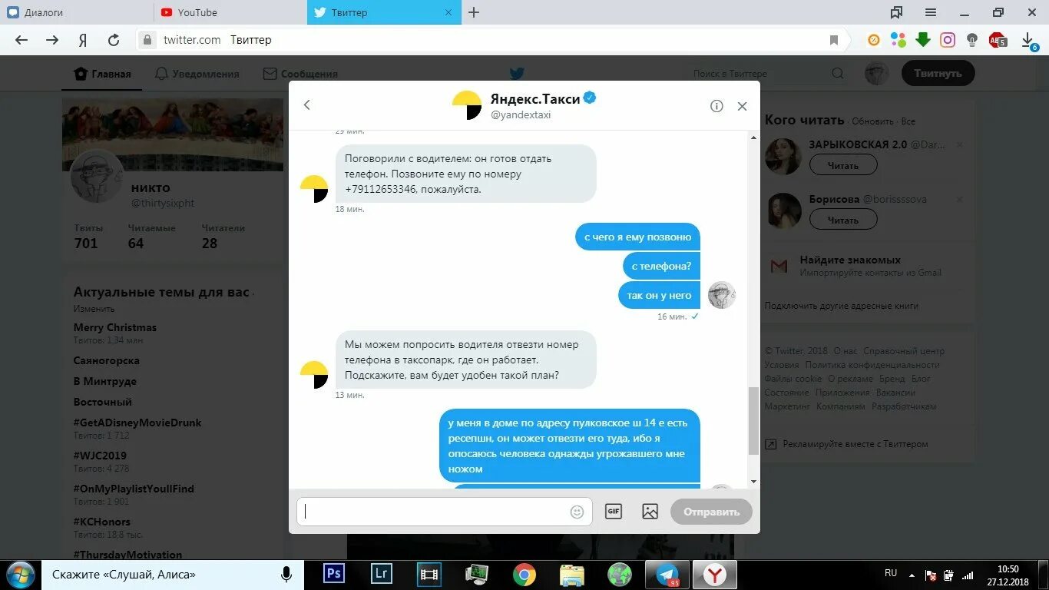Attach a photo to the message
Image resolution: width=1049 pixels, height=590 pixels.
[650, 512]
